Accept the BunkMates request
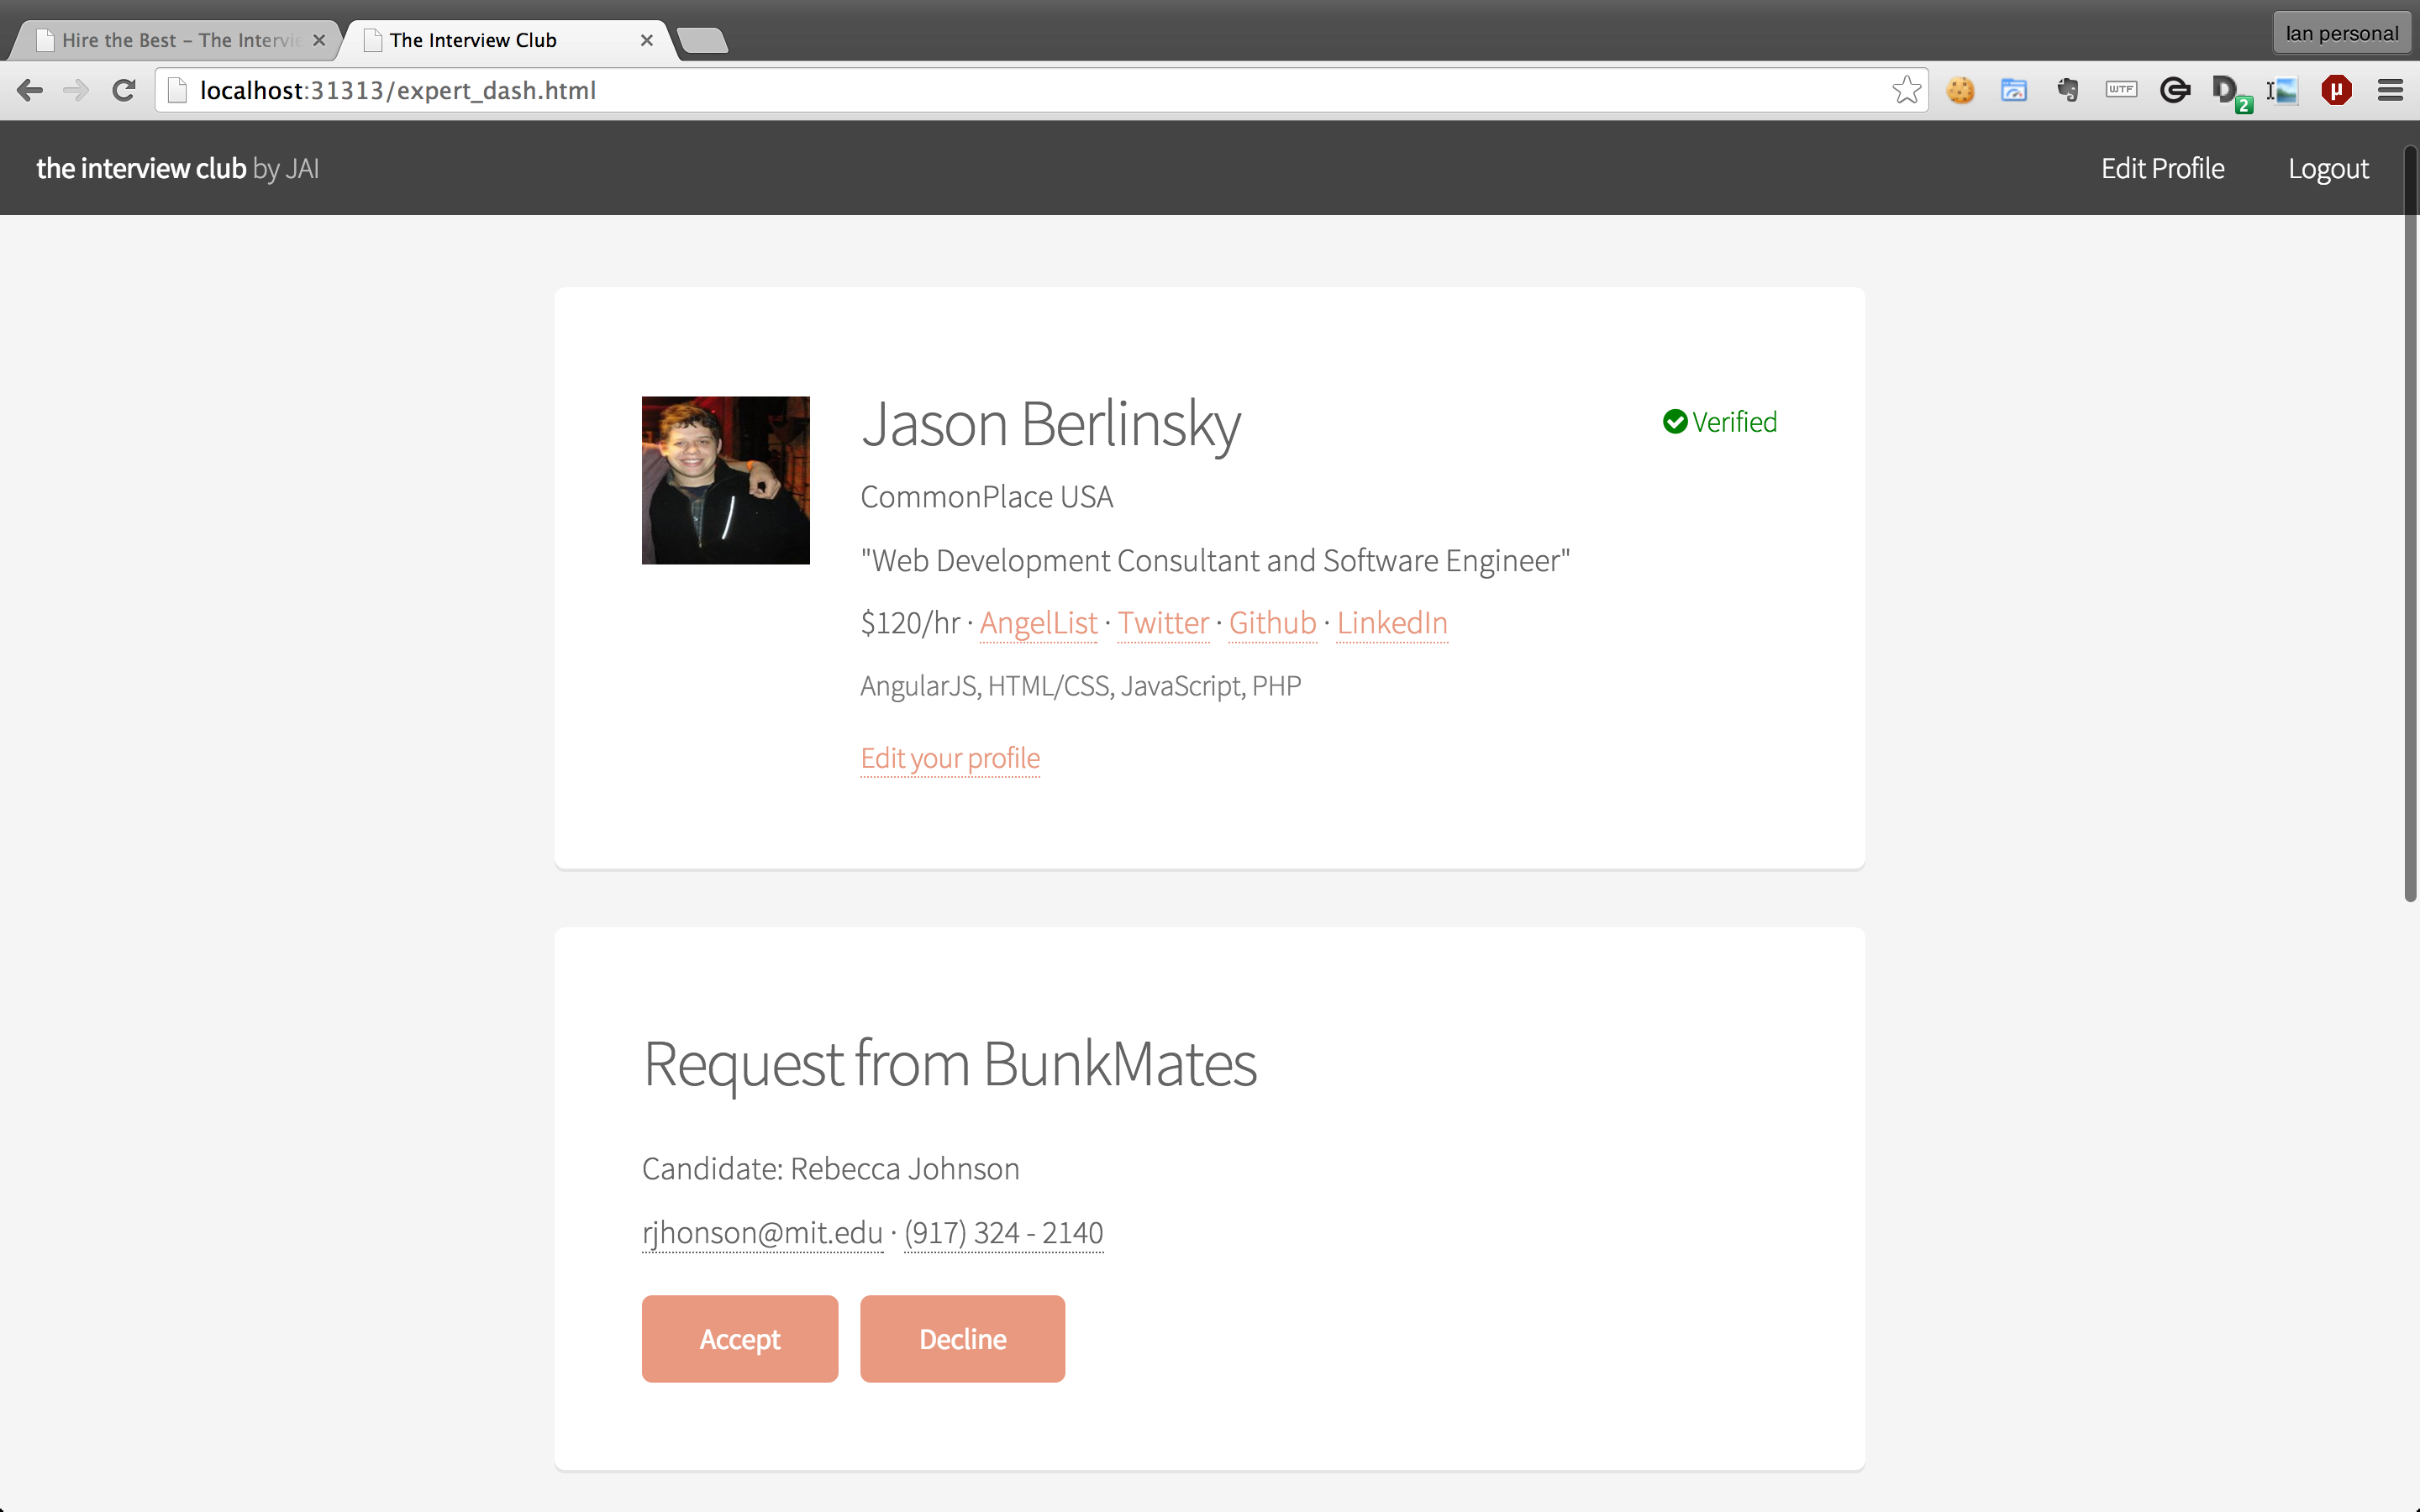Viewport: 2420px width, 1512px height. (x=739, y=1339)
